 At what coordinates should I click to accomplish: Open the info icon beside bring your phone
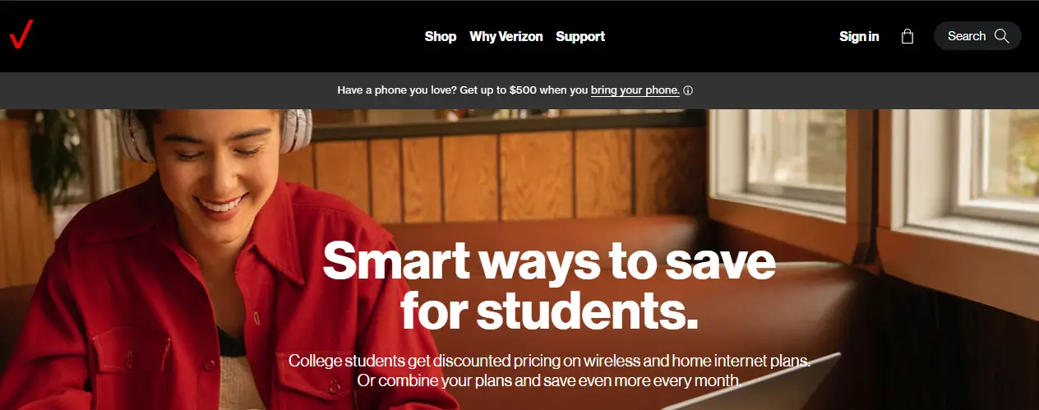(688, 90)
